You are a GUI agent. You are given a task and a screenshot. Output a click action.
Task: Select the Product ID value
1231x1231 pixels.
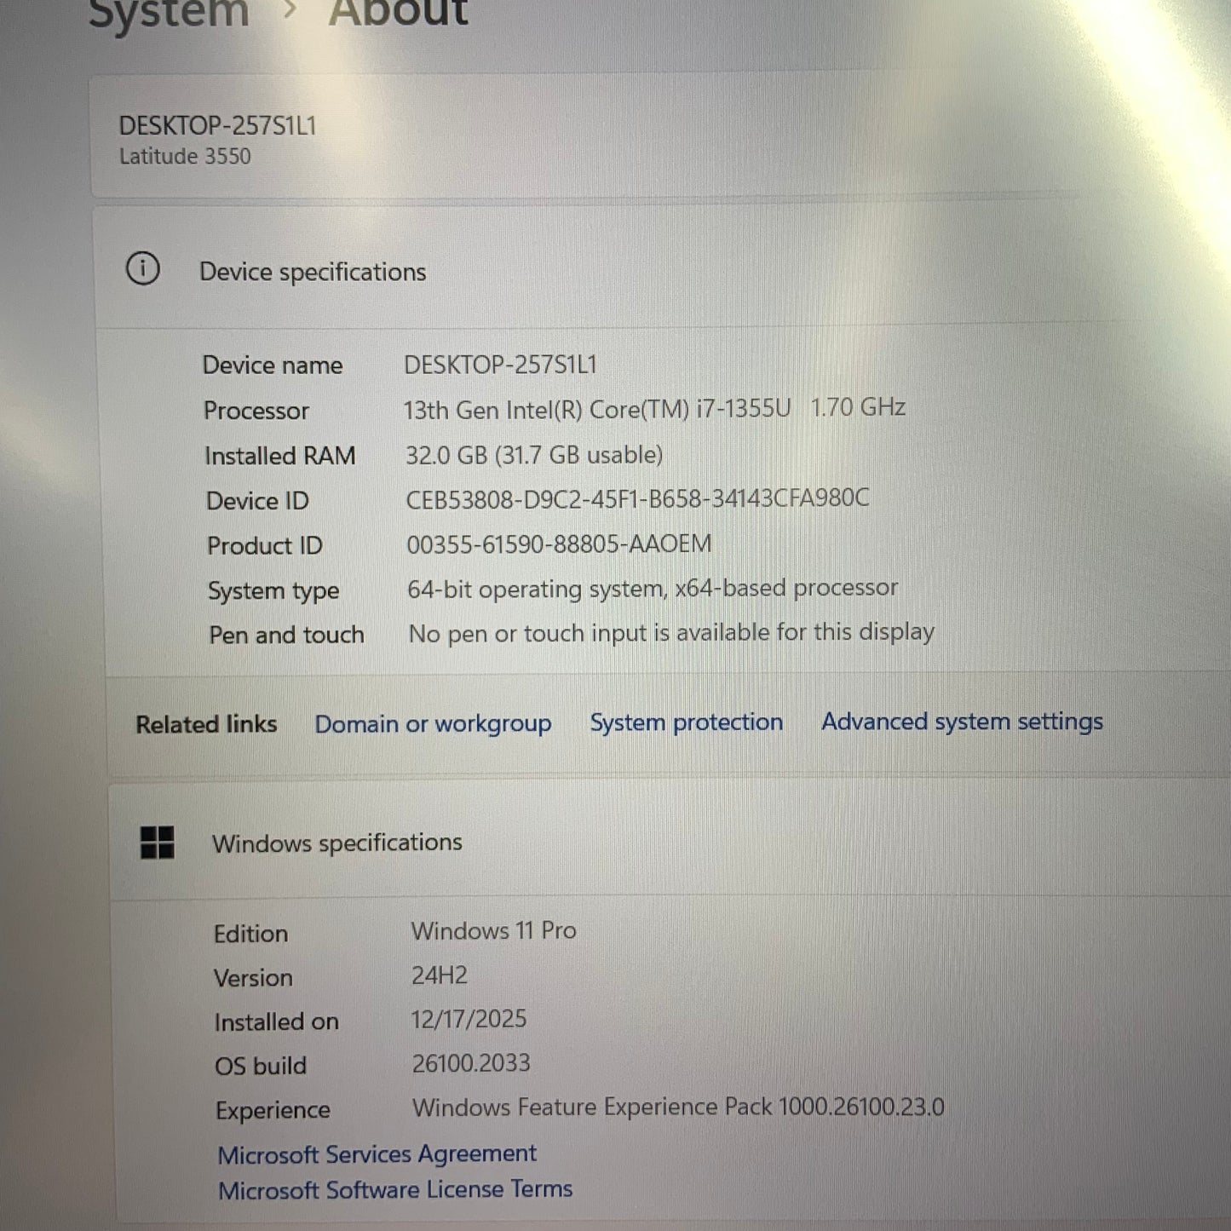pyautogui.click(x=560, y=544)
